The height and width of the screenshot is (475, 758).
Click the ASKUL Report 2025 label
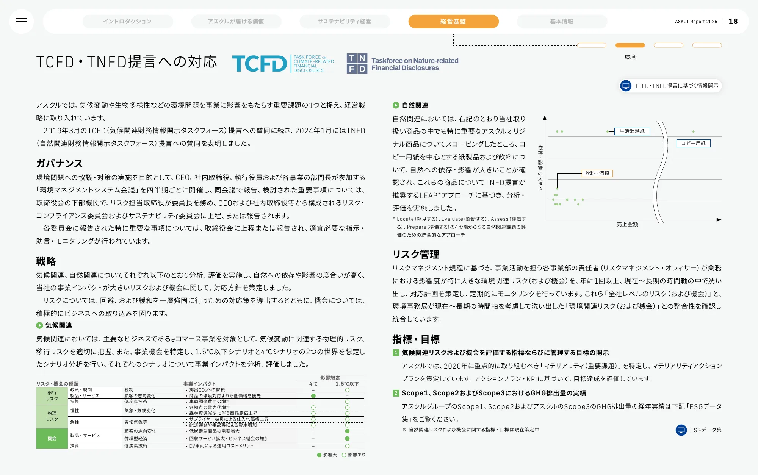coord(696,22)
